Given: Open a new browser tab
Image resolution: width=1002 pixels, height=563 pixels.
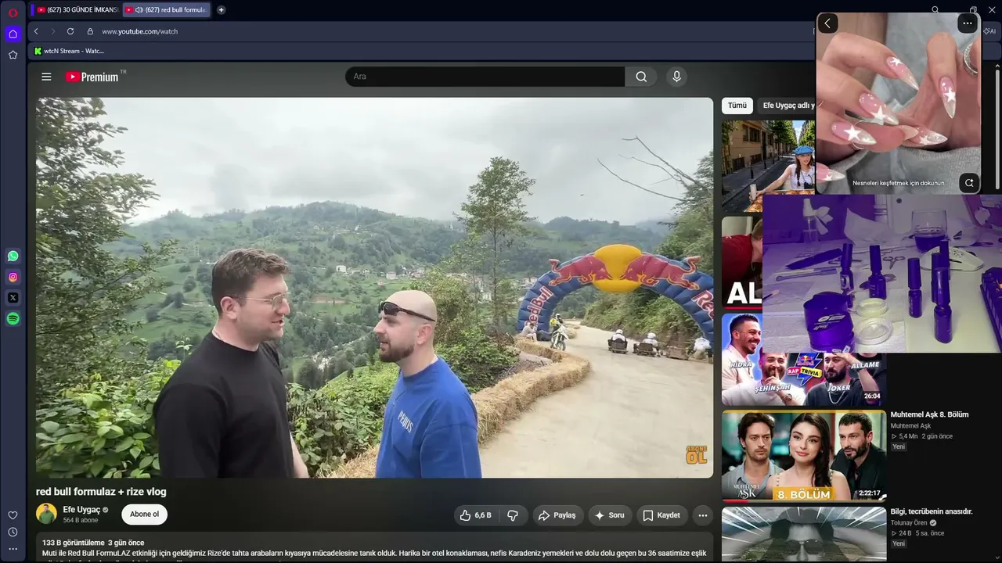Looking at the screenshot, I should 221,10.
